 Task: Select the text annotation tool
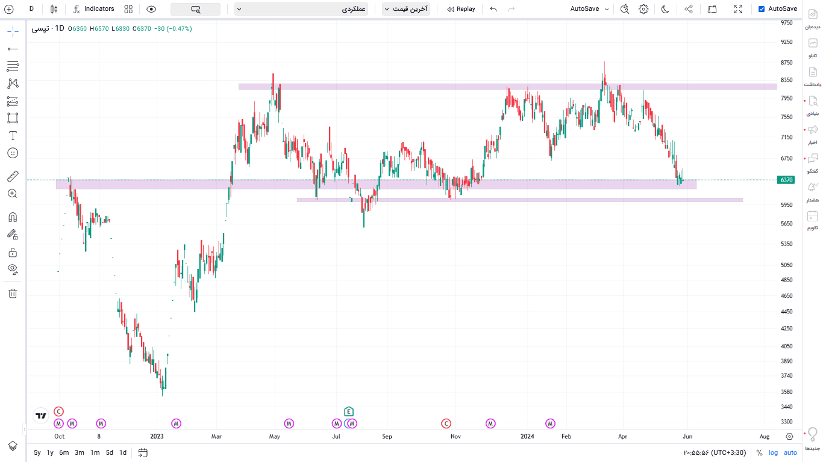13,135
